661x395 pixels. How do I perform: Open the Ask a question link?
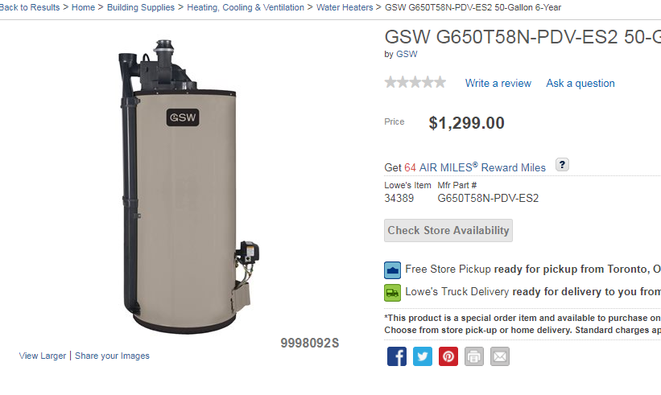(580, 84)
